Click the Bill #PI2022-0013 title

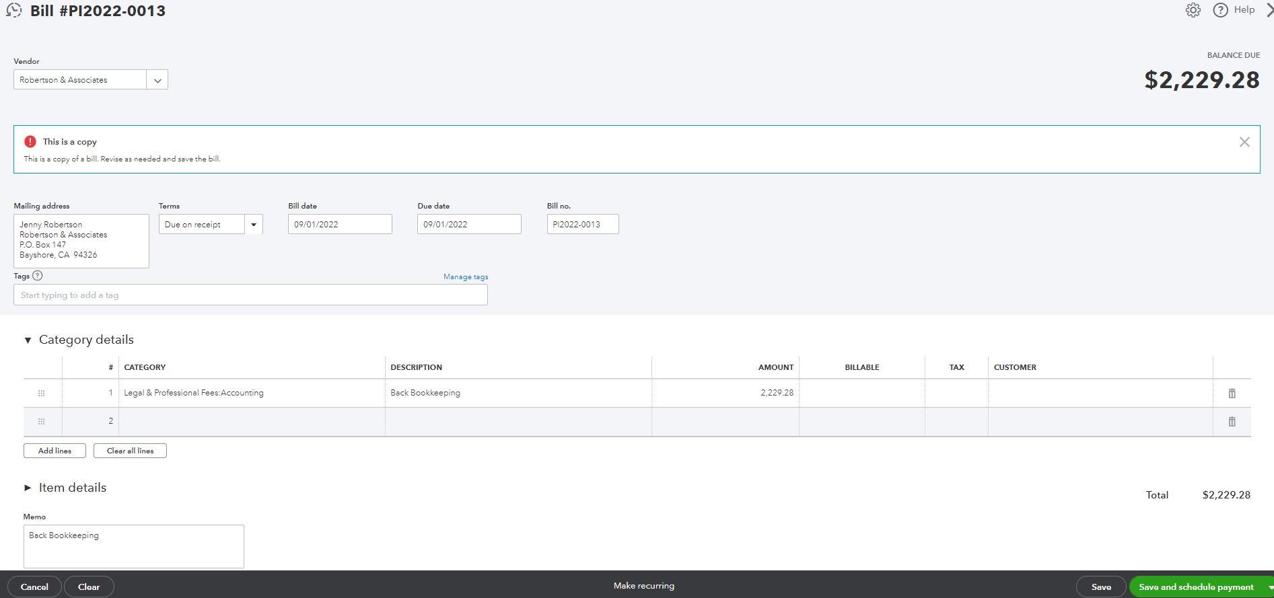pyautogui.click(x=98, y=11)
